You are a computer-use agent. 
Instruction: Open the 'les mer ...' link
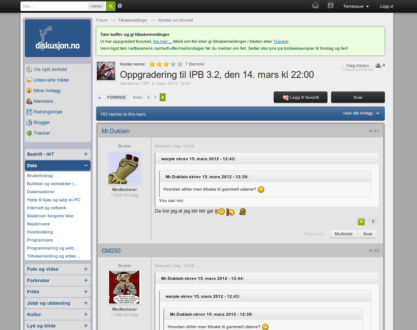click(x=163, y=41)
